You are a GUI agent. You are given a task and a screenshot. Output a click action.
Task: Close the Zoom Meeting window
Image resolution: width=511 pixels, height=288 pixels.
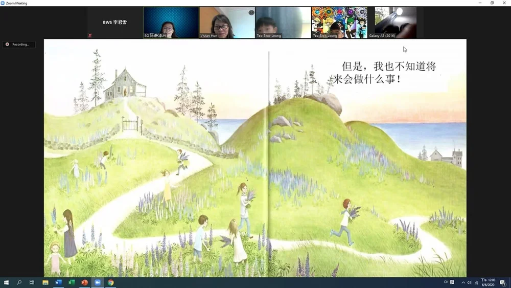504,3
